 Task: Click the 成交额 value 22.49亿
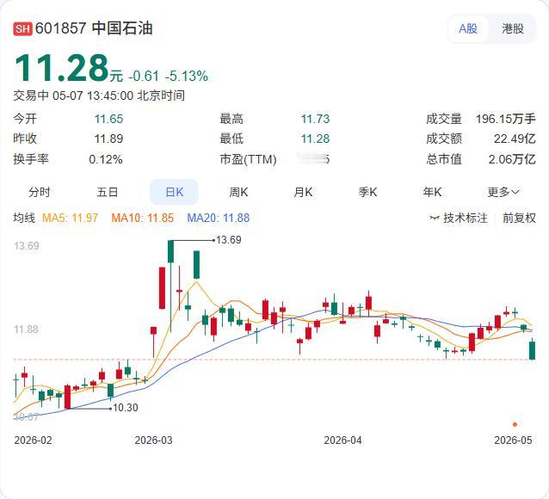click(515, 139)
